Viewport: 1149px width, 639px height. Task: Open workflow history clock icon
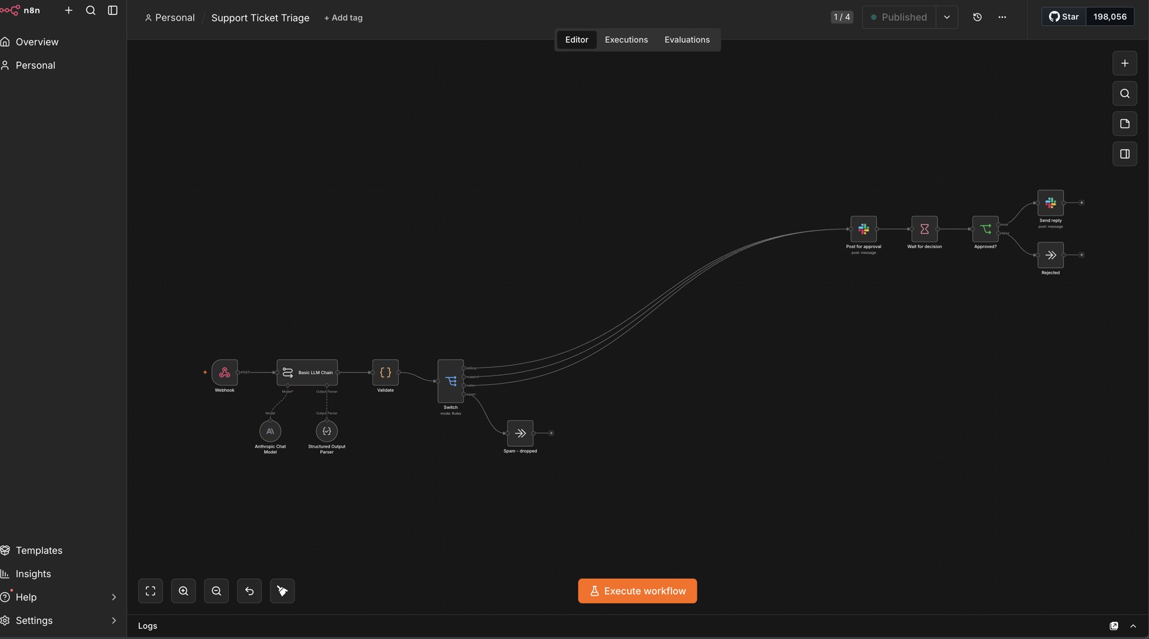click(x=977, y=17)
